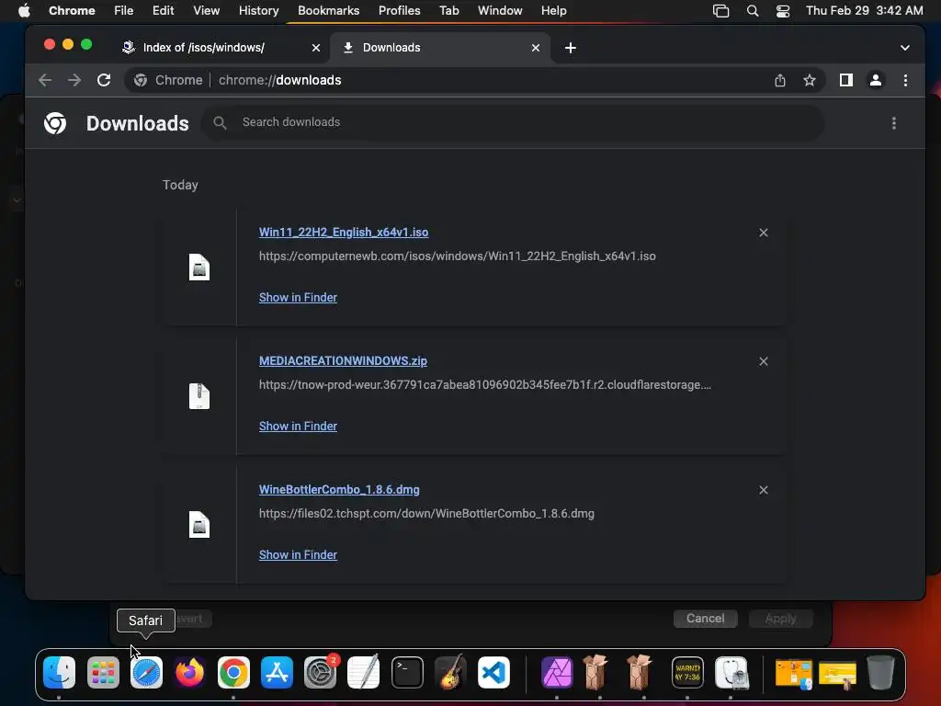Viewport: 941px width, 706px height.
Task: Open the History menu
Action: tap(258, 11)
